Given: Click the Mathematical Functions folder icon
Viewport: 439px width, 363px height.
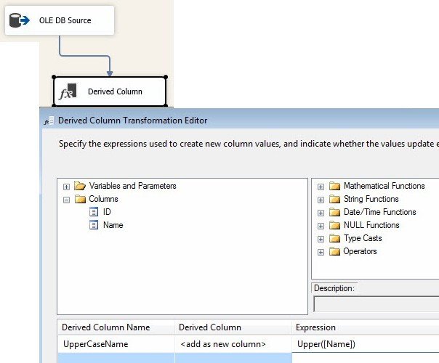Looking at the screenshot, I should pos(334,186).
